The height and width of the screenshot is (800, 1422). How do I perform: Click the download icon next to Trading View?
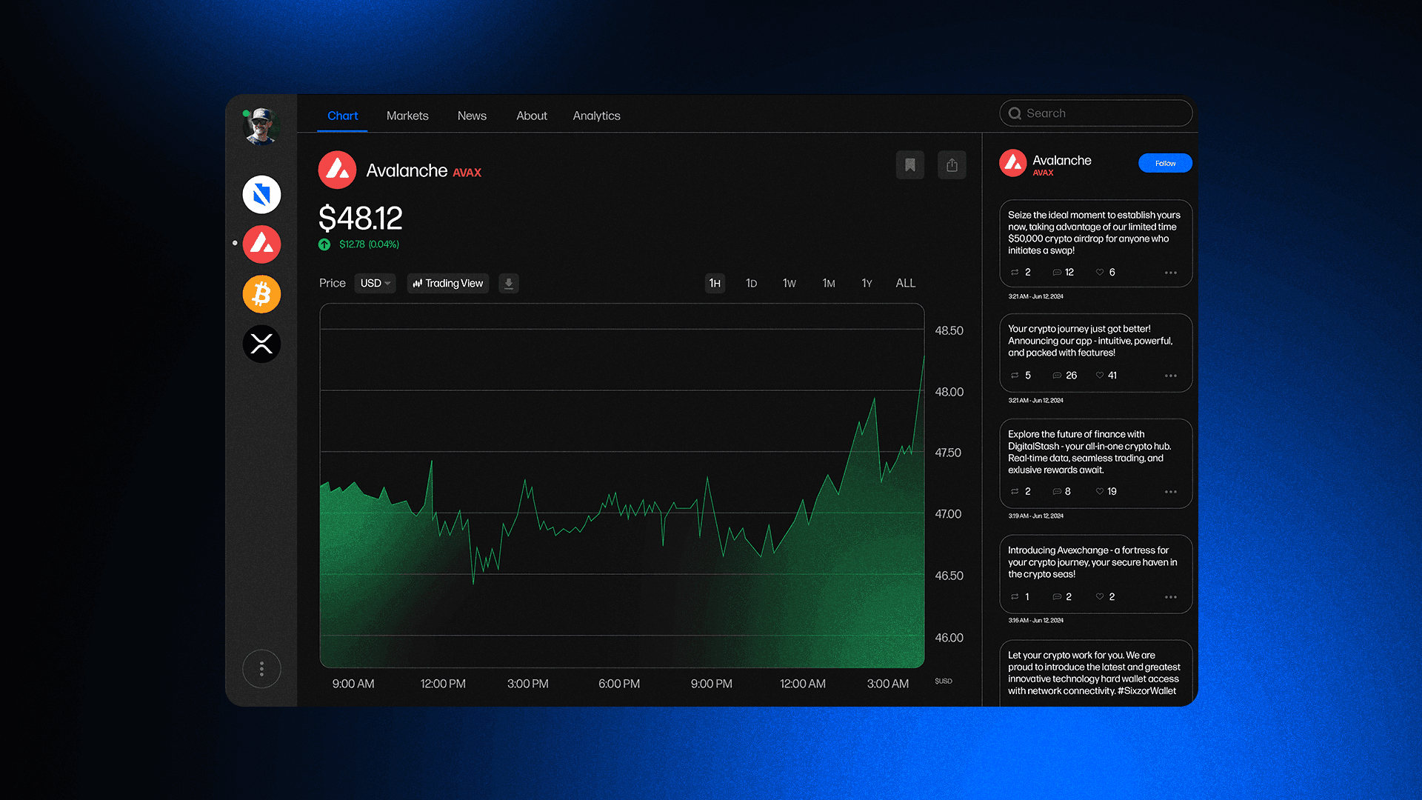[x=509, y=283]
